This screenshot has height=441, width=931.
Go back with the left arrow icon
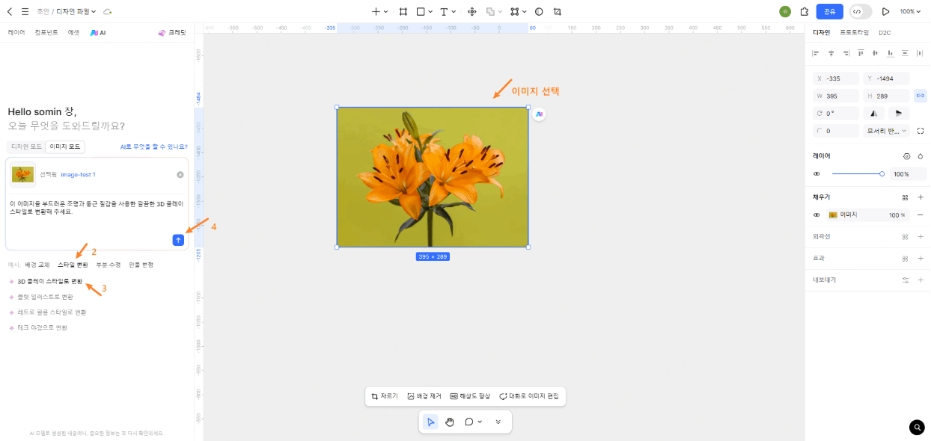point(10,11)
